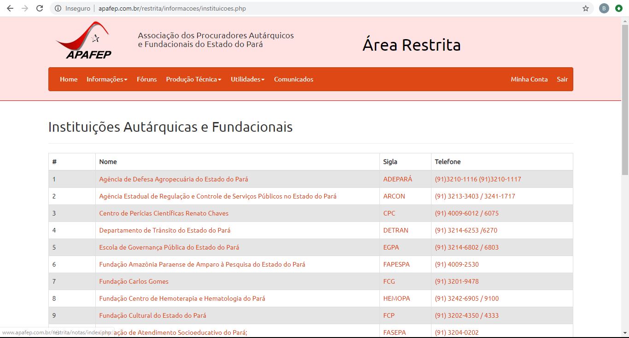
Task: Click phone number (91) 4009-2530
Action: point(457,264)
